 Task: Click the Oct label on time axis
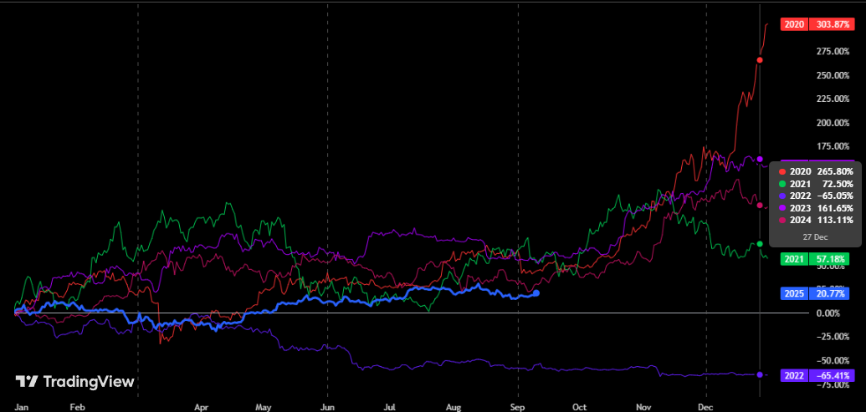[x=580, y=406]
